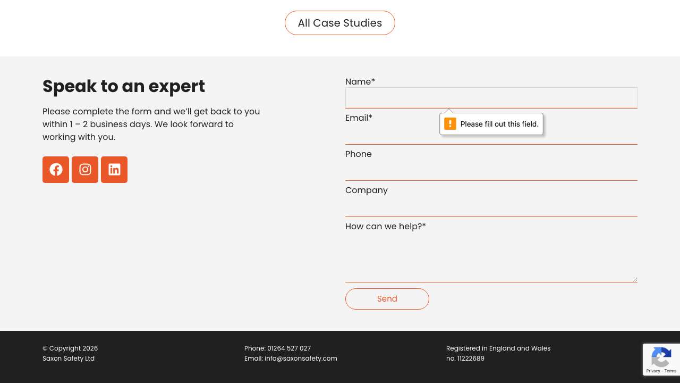Screen dimensions: 680x383
Task: Click the textarea resize handle
Action: tap(634, 279)
